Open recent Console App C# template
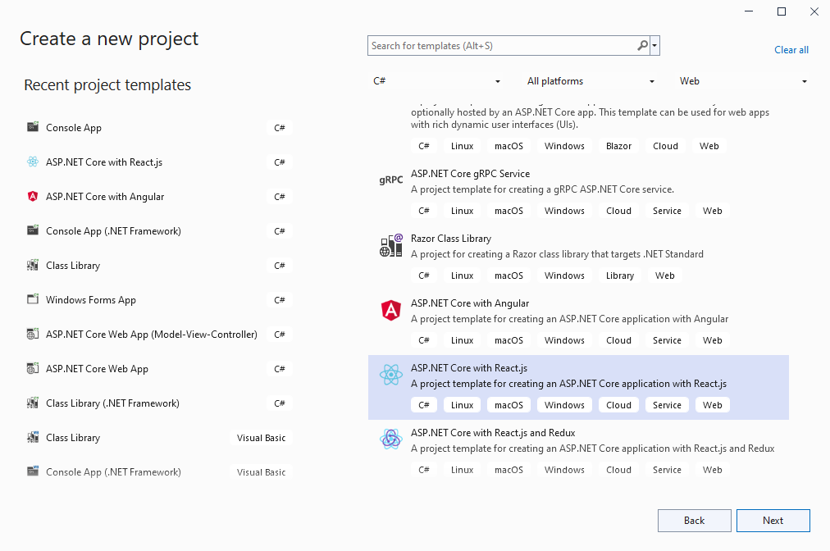The image size is (830, 551). [159, 128]
